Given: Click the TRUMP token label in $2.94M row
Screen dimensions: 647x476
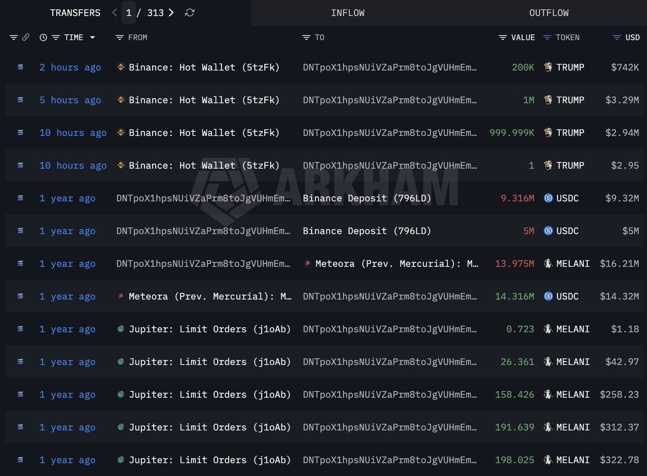Looking at the screenshot, I should [x=570, y=133].
